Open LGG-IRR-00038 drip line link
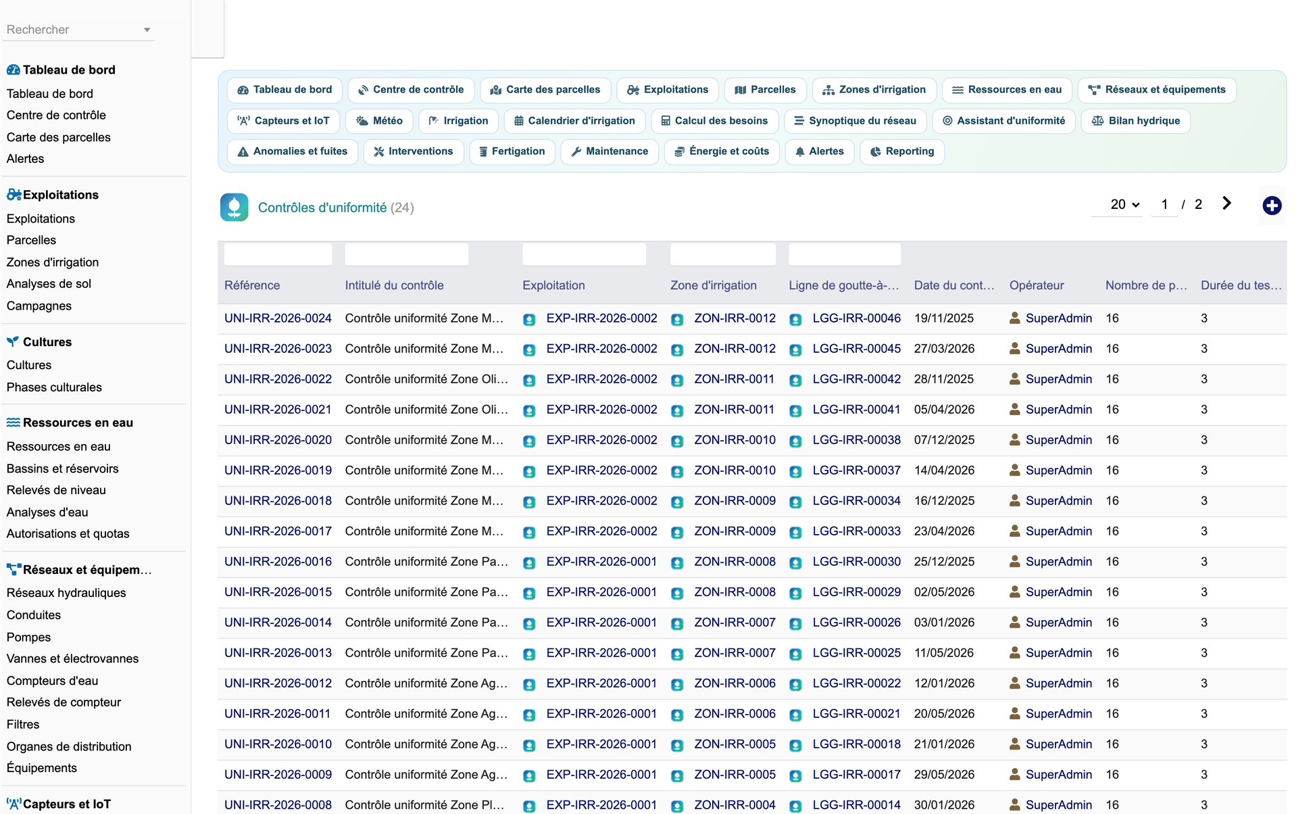This screenshot has width=1315, height=814. pyautogui.click(x=856, y=440)
